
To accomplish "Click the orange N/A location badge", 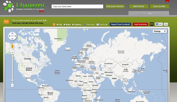I will click(6, 22).
